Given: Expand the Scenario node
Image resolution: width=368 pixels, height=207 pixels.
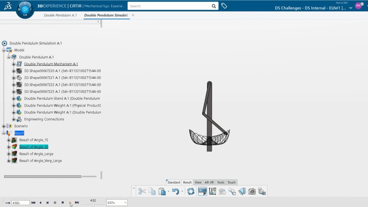Looking at the screenshot, I should [x=4, y=126].
